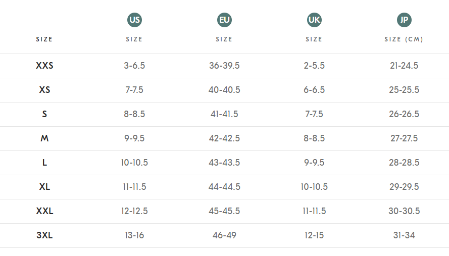Select JP size 26-26.5 cell
The height and width of the screenshot is (256, 449).
(404, 114)
